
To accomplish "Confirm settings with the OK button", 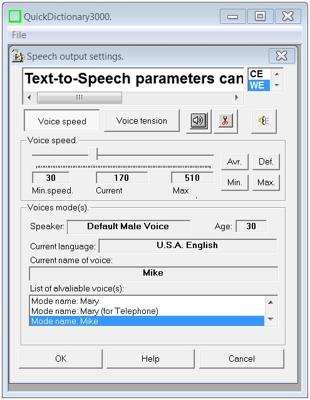I will pos(61,359).
